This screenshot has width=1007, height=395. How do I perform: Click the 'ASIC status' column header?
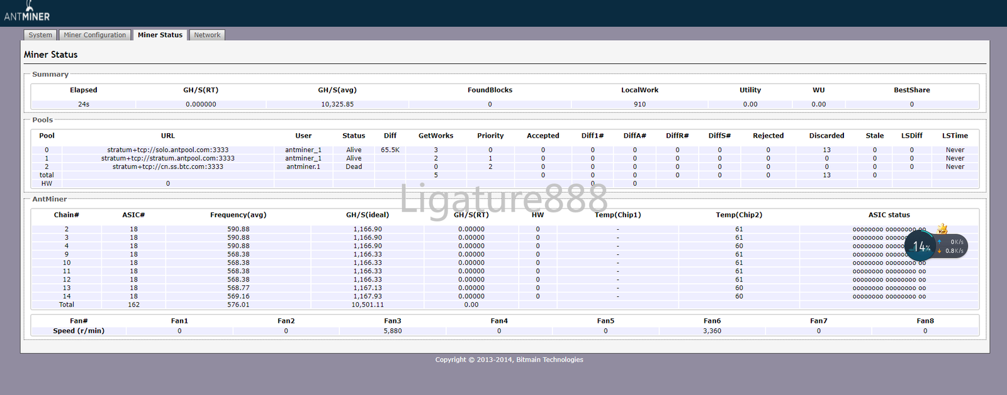[x=889, y=215]
